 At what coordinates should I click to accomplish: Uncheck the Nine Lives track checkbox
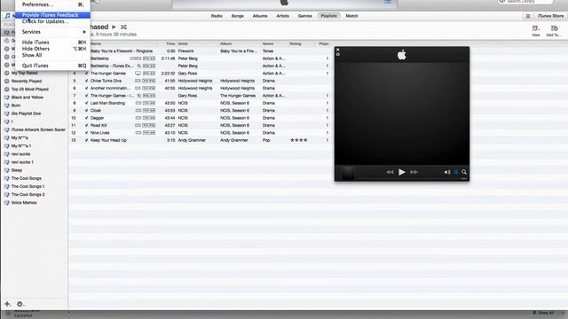(x=87, y=133)
